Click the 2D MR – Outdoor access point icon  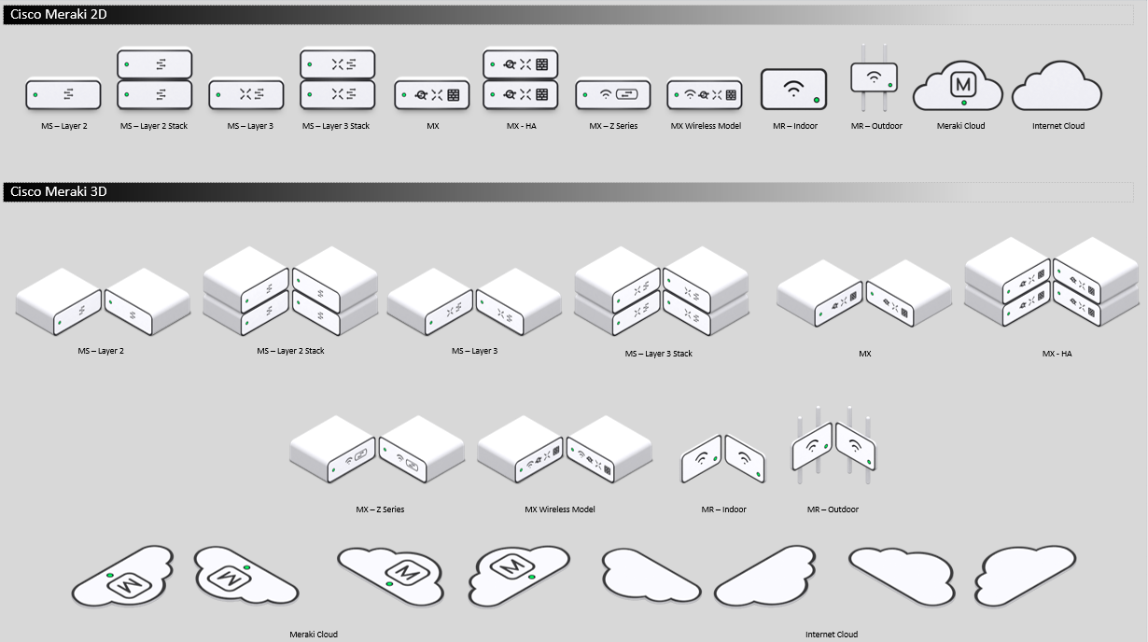[x=874, y=77]
